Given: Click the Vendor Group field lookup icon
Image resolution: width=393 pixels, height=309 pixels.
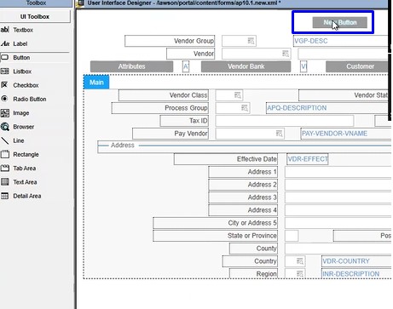Looking at the screenshot, I should pos(251,41).
